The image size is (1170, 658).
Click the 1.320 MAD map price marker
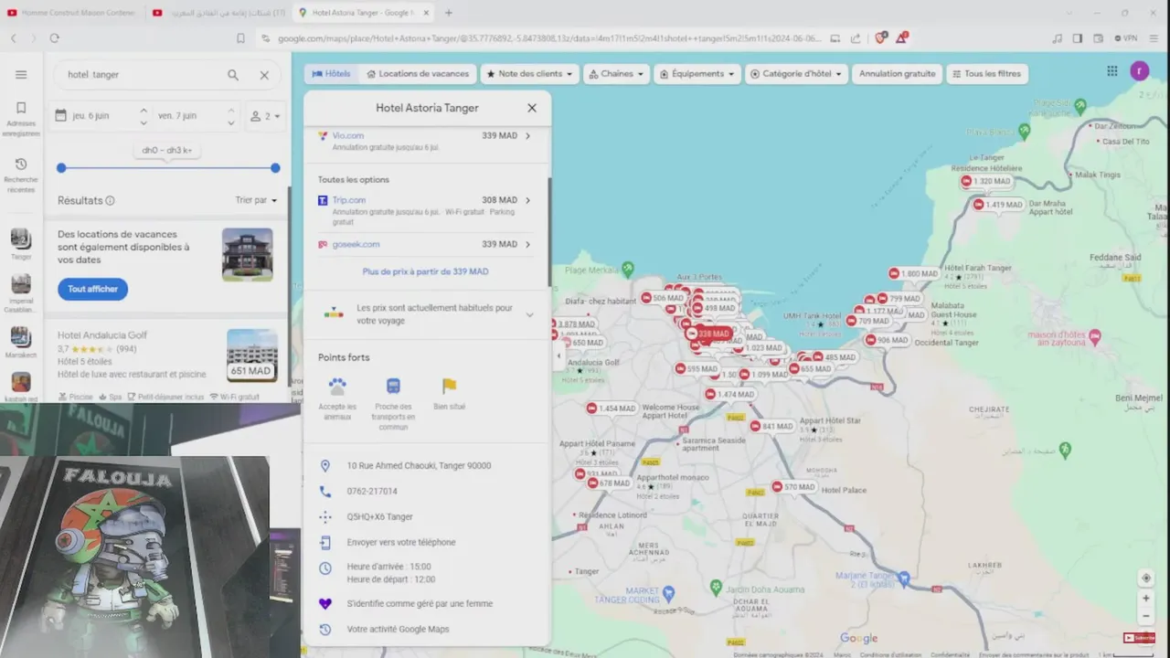tap(985, 181)
